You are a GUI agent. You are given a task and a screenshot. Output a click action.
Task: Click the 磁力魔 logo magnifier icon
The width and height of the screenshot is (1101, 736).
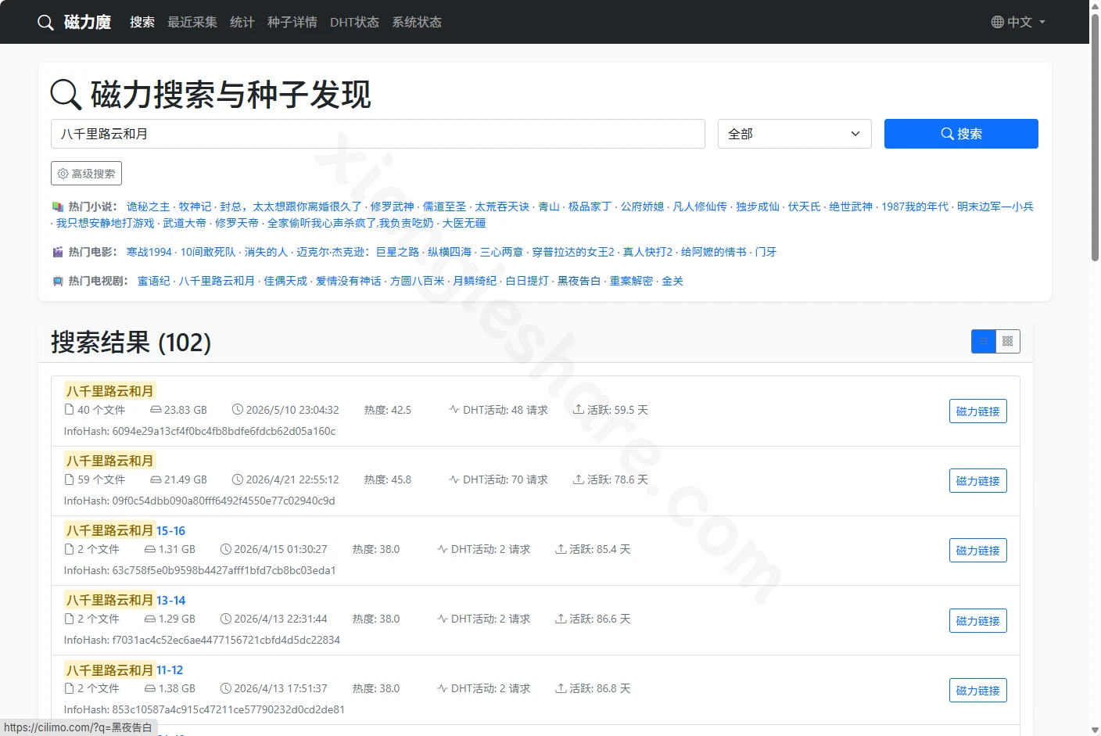point(45,22)
